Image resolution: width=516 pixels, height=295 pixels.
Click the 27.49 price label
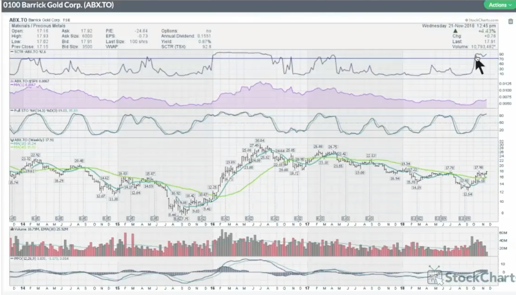(255, 146)
